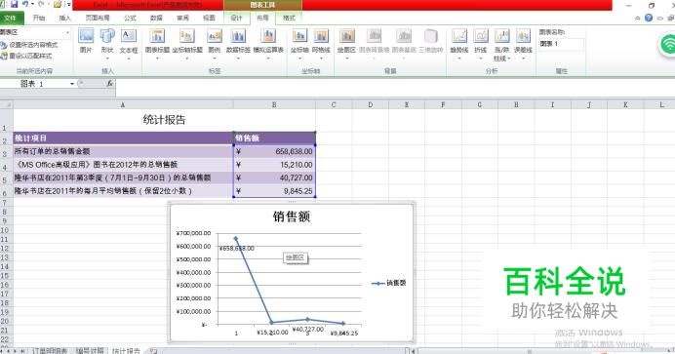Switch to the 数据 data tab

156,19
